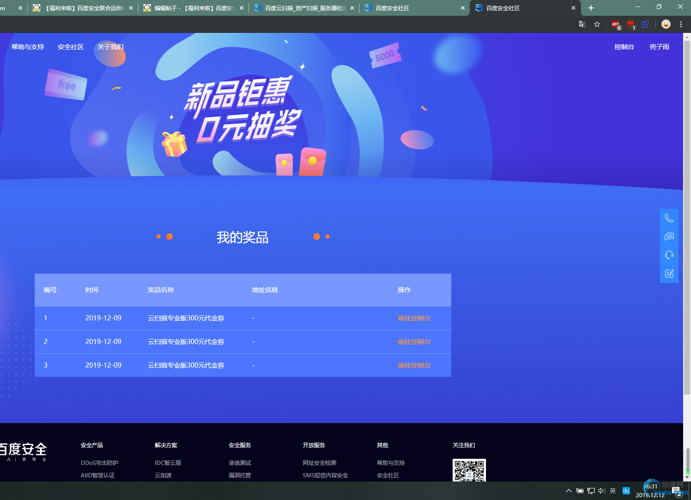The image size is (691, 500).
Task: Switch to the 百度云扫描_资产扫描 tab
Action: (304, 8)
